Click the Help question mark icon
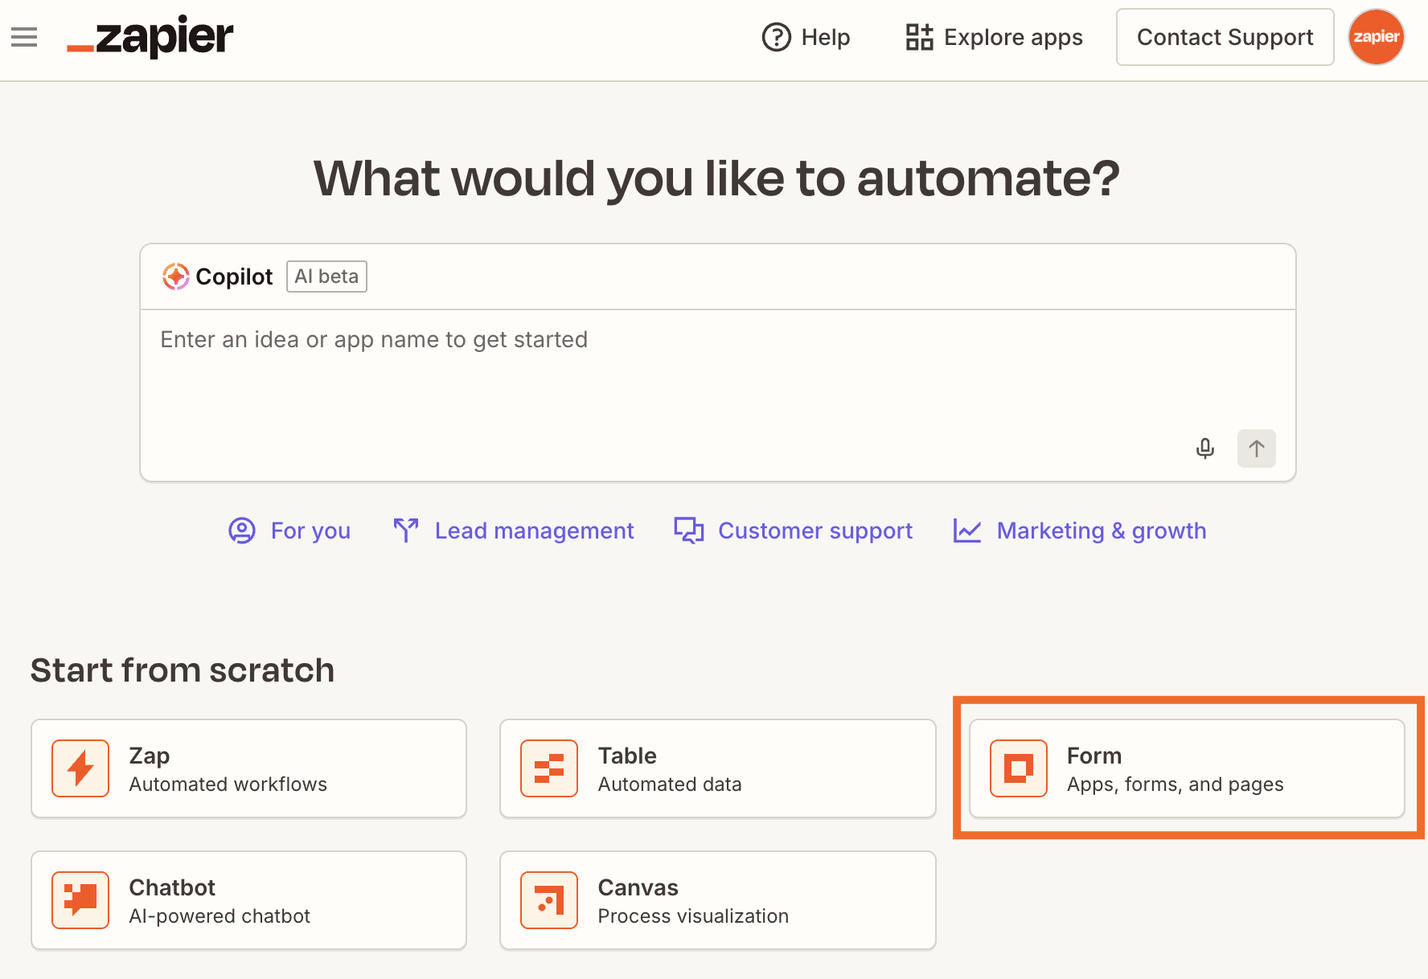1428x979 pixels. [x=775, y=37]
